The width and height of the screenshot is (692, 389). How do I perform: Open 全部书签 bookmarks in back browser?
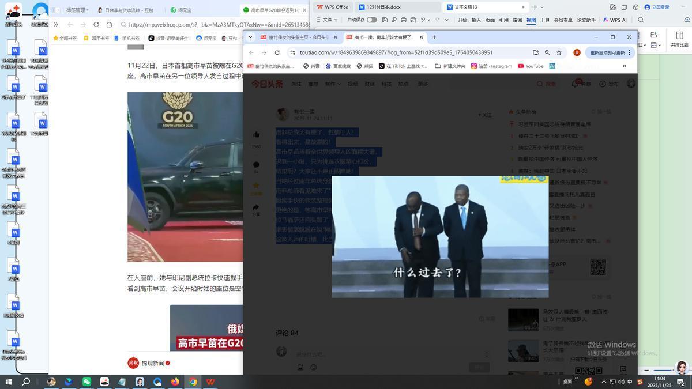pyautogui.click(x=65, y=39)
